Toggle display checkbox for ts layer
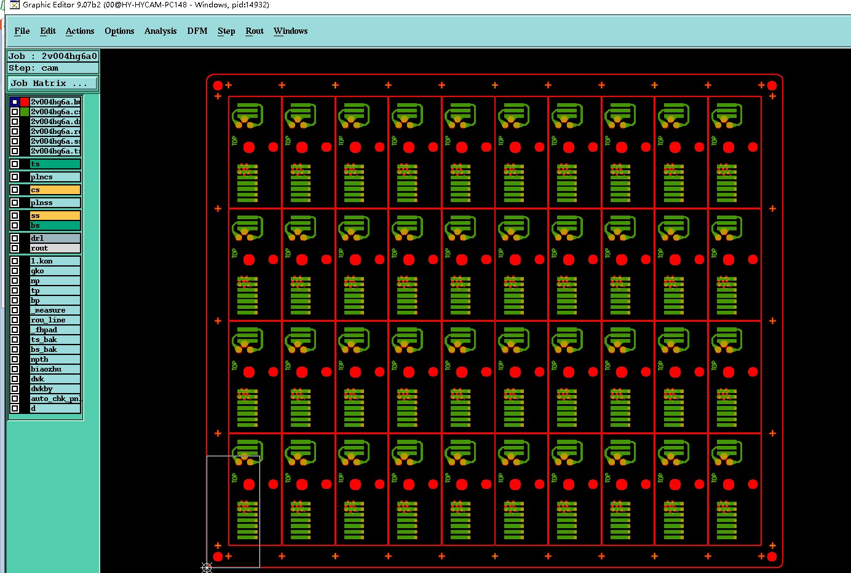The width and height of the screenshot is (851, 573). [15, 164]
